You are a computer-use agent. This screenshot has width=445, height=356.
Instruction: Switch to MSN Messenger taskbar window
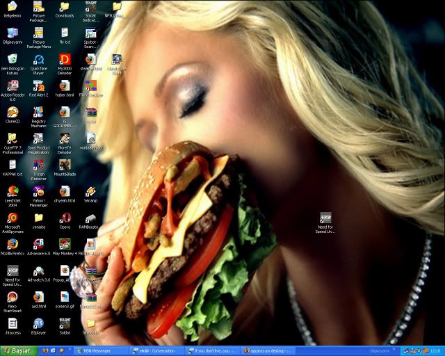(99, 351)
